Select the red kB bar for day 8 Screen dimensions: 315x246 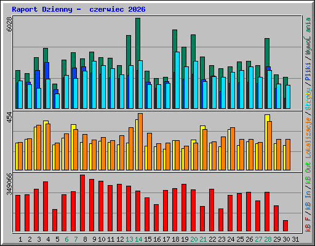point(82,203)
